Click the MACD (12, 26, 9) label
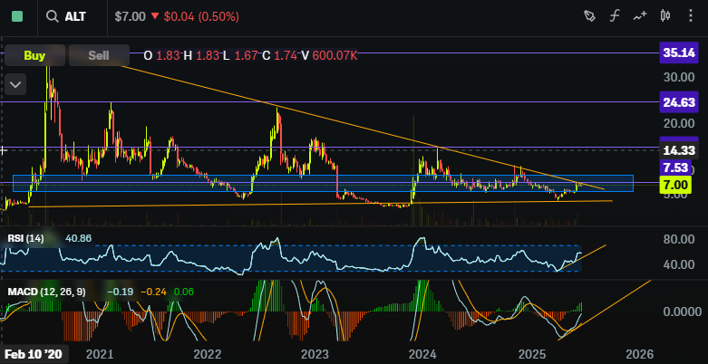 click(46, 292)
